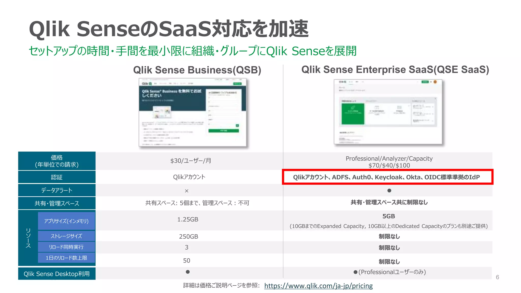Click the × mark in データアラート row
This screenshot has height=293, width=521.
pyautogui.click(x=186, y=191)
